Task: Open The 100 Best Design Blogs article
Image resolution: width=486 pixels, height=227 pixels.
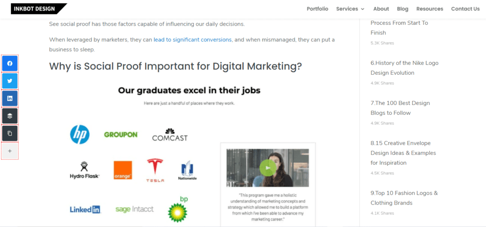Action: (400, 108)
